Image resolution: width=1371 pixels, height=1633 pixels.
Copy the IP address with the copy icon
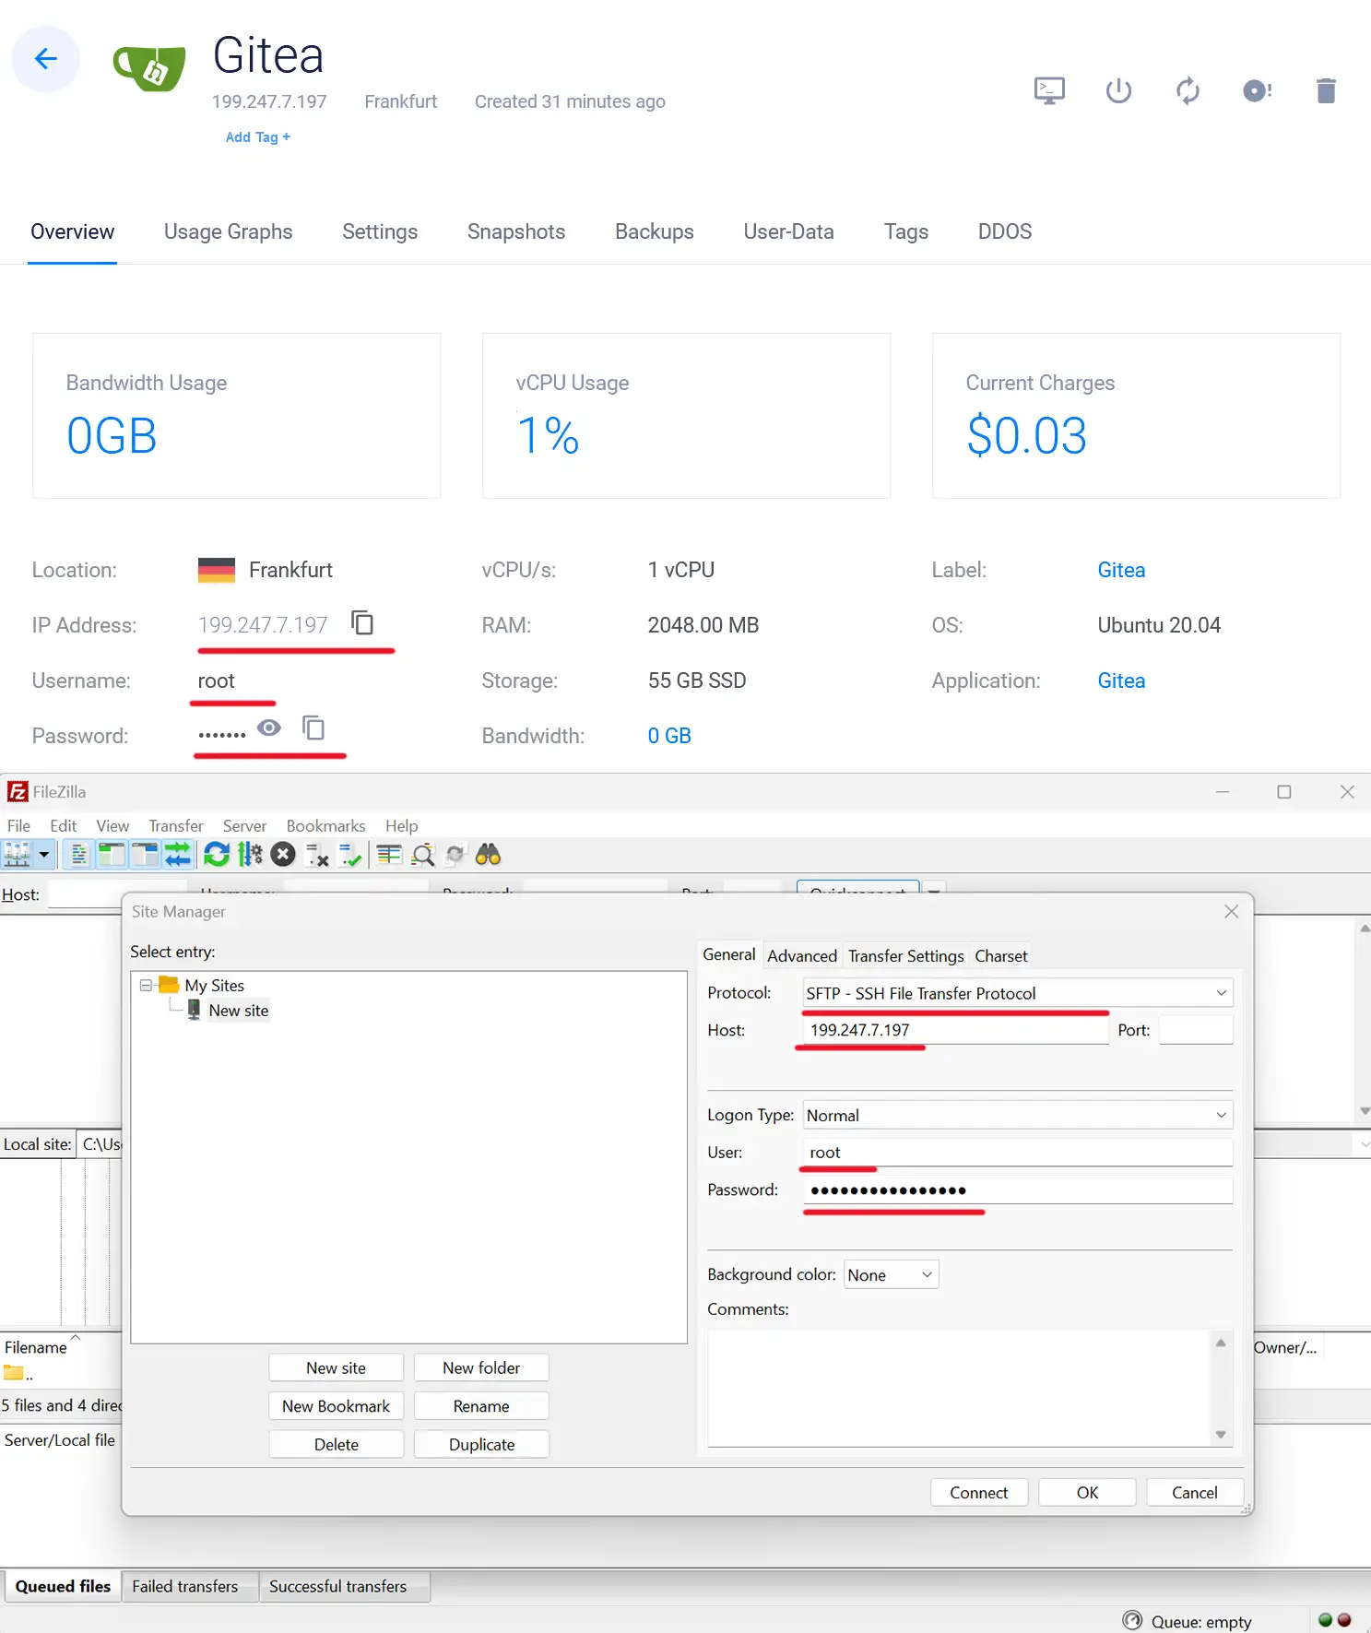362,623
